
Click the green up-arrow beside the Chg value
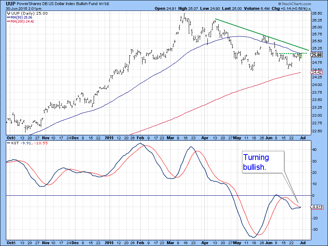pos(309,9)
